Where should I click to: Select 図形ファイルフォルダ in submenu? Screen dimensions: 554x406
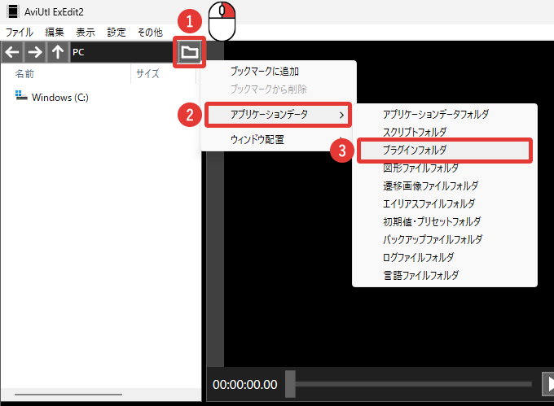tap(445, 168)
